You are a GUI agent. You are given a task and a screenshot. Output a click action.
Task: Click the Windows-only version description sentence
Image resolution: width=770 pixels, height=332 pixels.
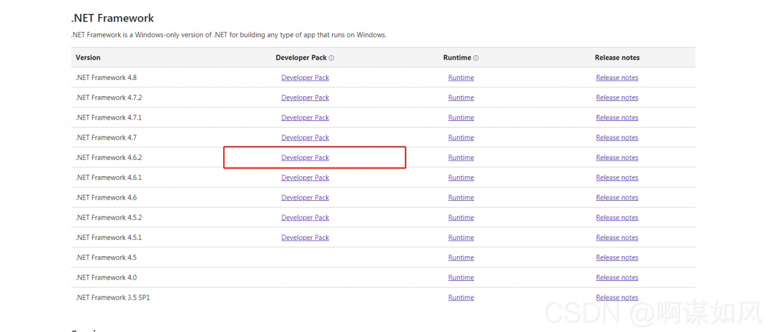229,35
